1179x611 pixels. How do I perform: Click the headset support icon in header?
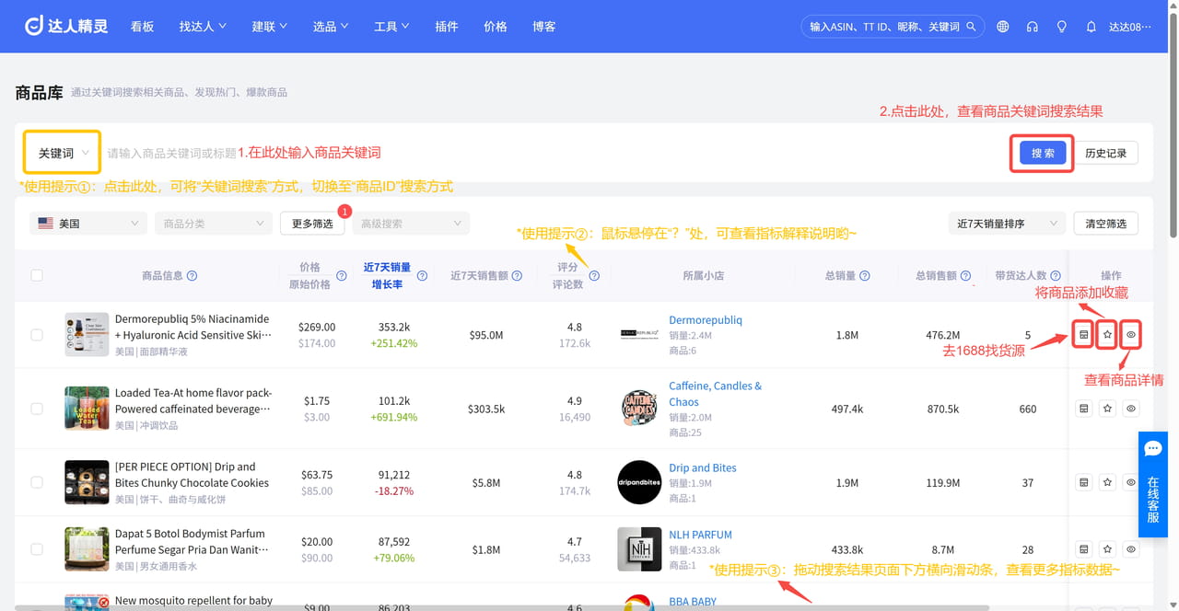coord(1032,27)
